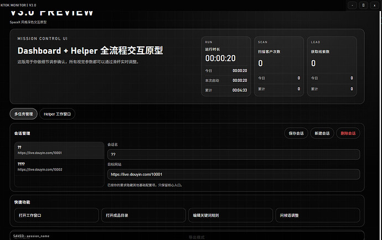Select session with URL ending 10001
The height and width of the screenshot is (240, 382).
click(59, 150)
